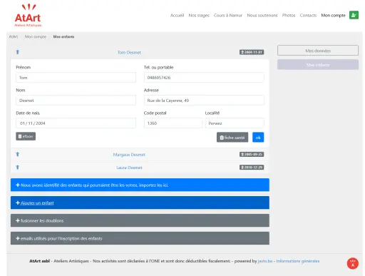365x276 pixels.
Task: Click the AtArt logo
Action: click(x=28, y=15)
